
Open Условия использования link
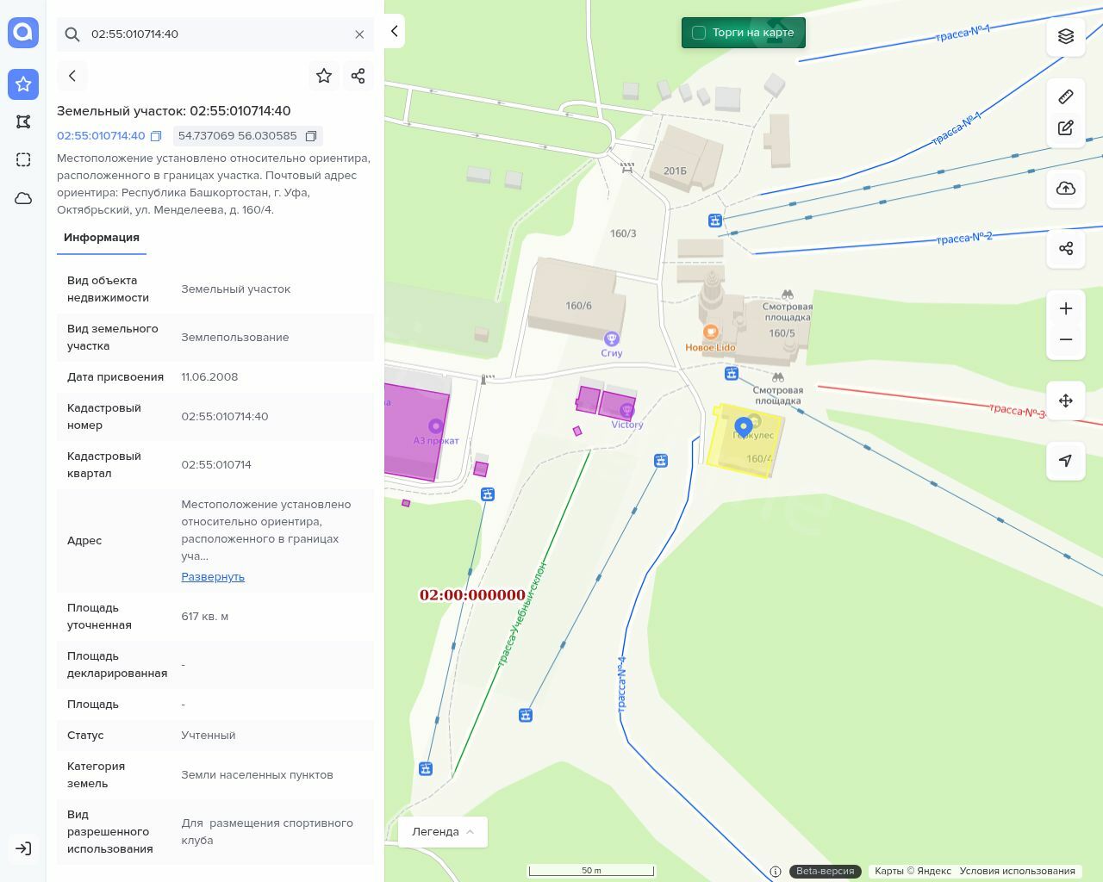(1017, 871)
